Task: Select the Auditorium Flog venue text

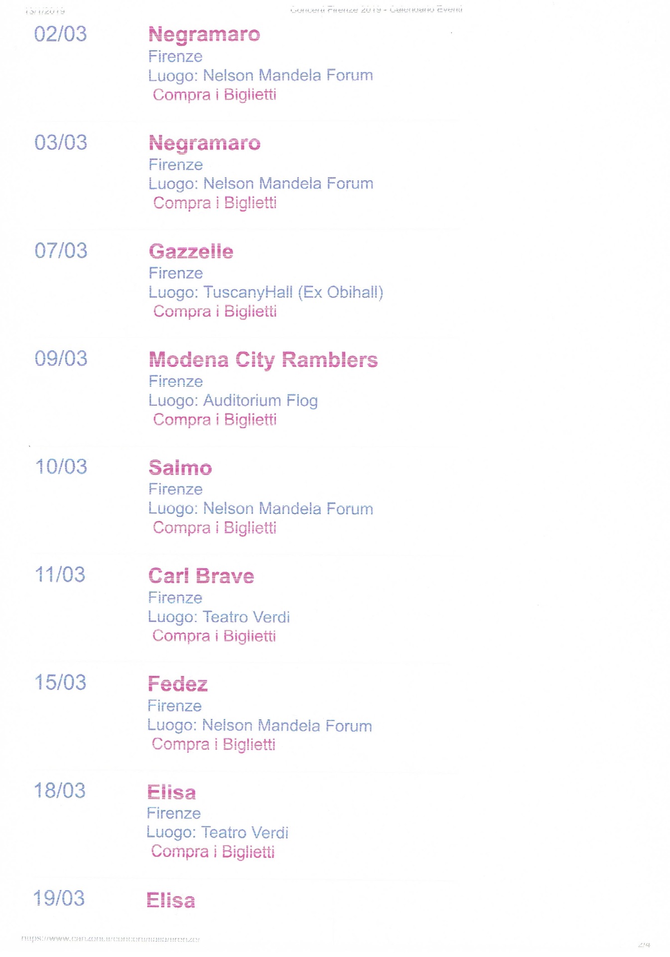Action: pyautogui.click(x=260, y=401)
